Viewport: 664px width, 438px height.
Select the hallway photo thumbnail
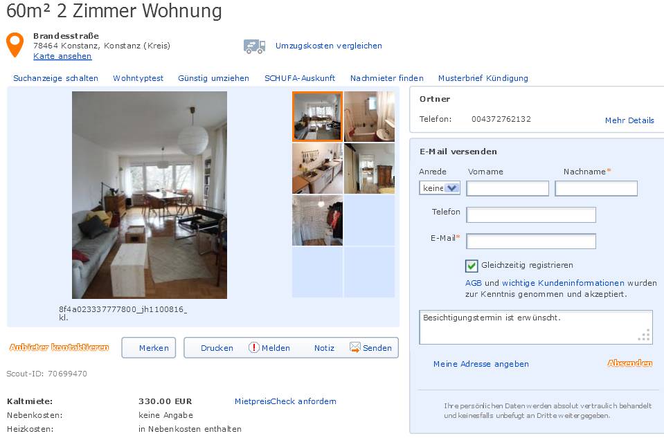[369, 168]
